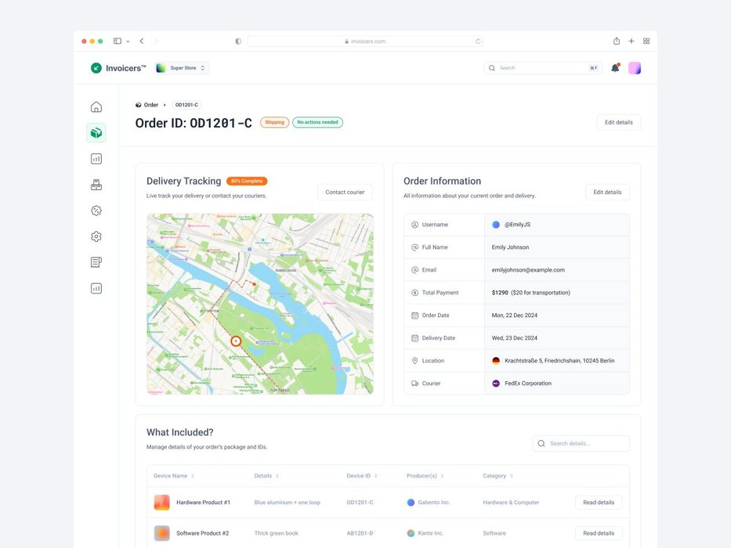The width and height of the screenshot is (731, 548).
Task: Open the inventory boxes icon in sidebar
Action: tap(96, 185)
